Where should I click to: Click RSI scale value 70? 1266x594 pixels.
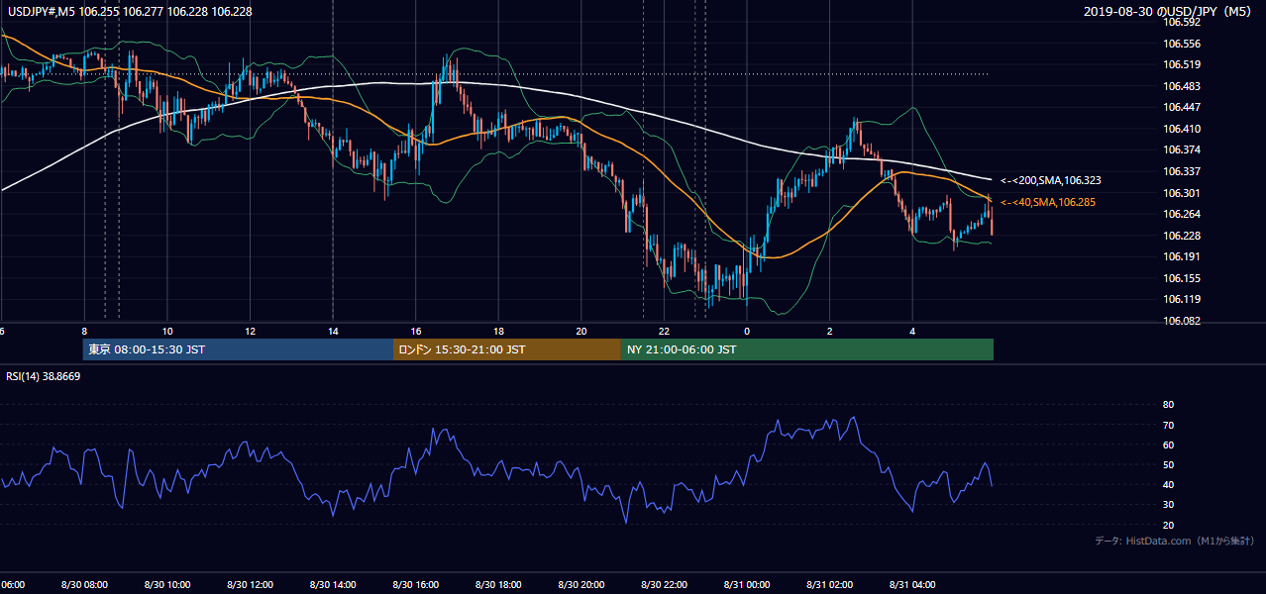(1168, 425)
